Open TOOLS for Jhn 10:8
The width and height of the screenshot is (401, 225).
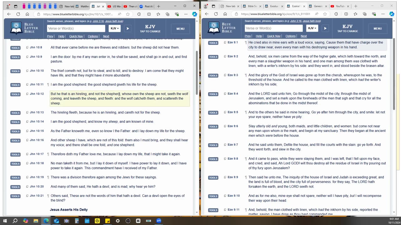tap(15, 48)
